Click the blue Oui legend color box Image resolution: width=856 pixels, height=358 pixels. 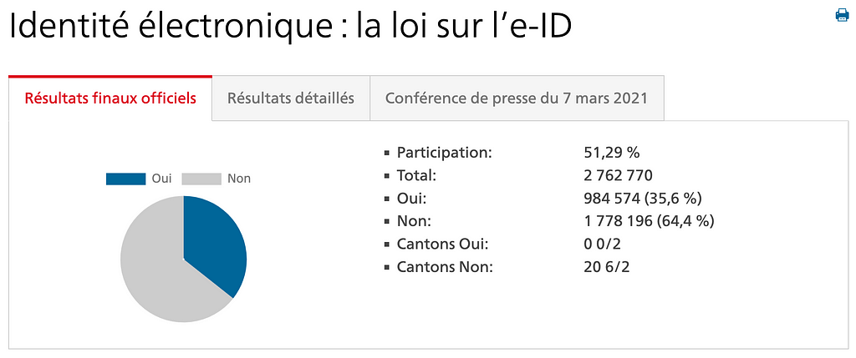125,179
